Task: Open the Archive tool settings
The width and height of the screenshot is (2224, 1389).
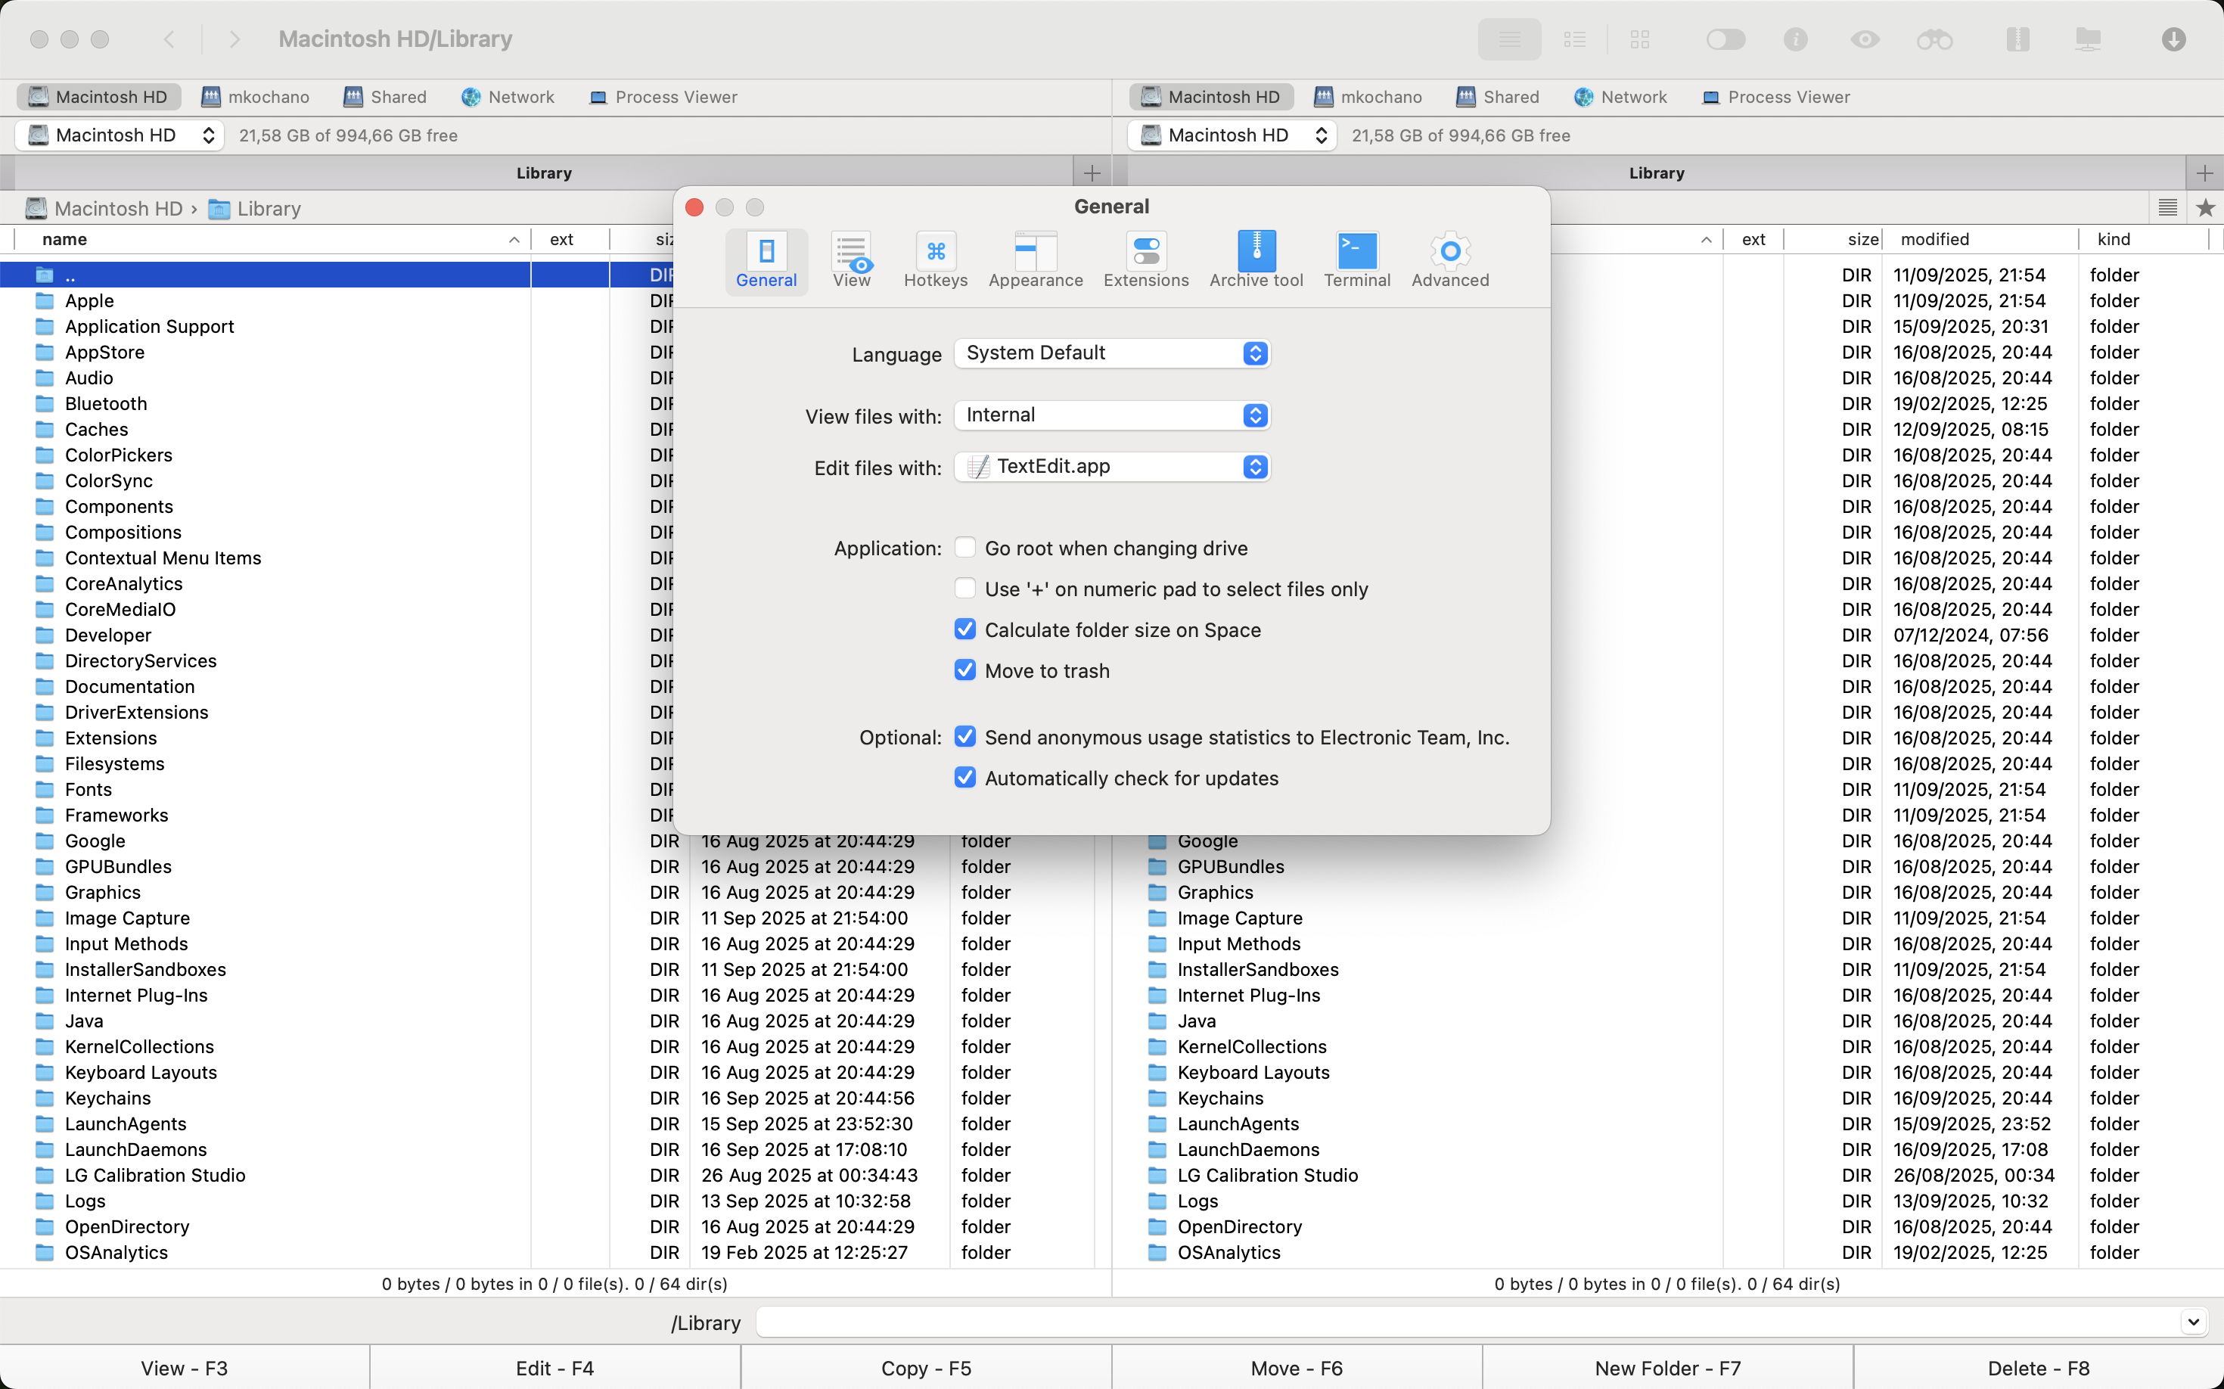Action: pyautogui.click(x=1256, y=260)
